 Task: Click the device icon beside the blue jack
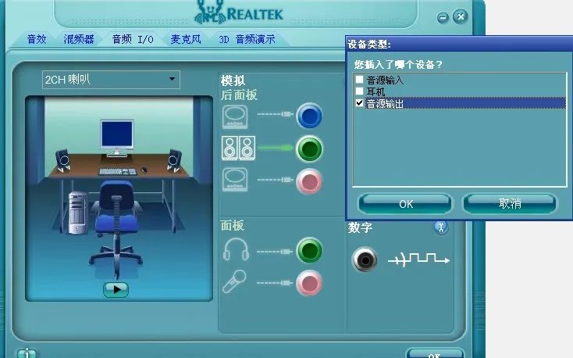pyautogui.click(x=235, y=116)
